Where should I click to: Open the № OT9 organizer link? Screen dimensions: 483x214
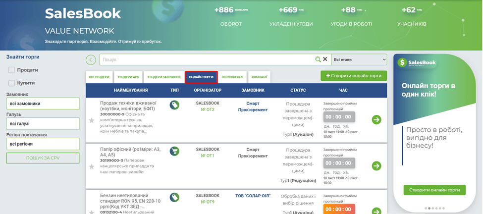tap(207, 202)
